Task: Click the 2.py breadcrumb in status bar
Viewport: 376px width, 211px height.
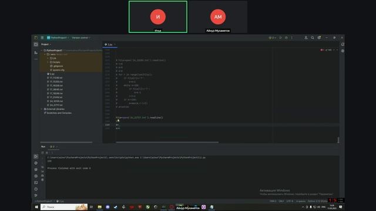Action: pos(60,201)
